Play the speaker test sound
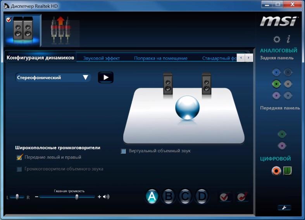Image resolution: width=305 pixels, height=220 pixels. (106, 78)
